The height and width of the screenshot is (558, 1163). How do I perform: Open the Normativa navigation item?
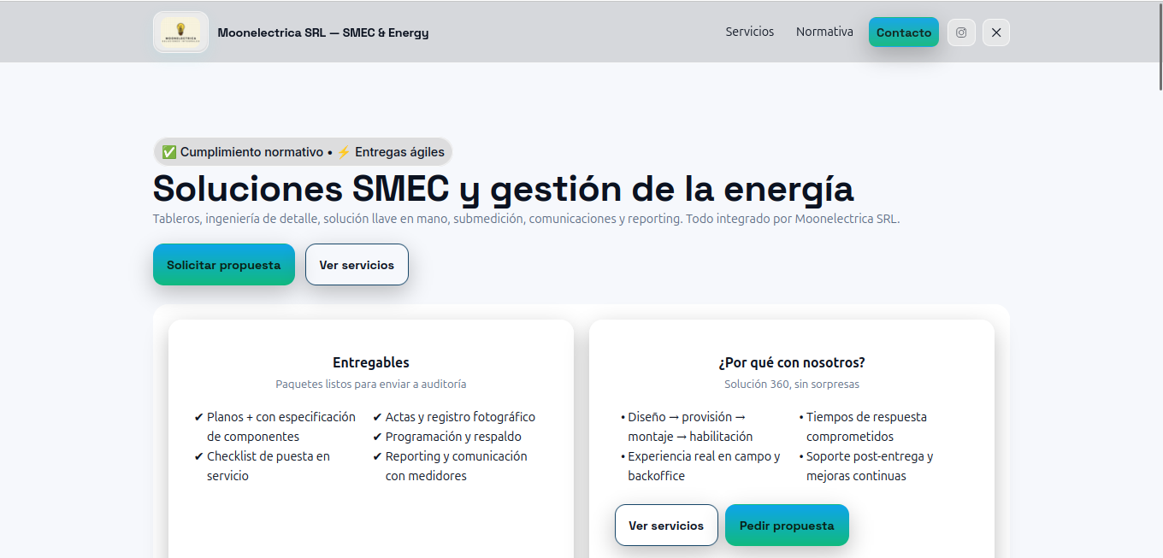824,32
